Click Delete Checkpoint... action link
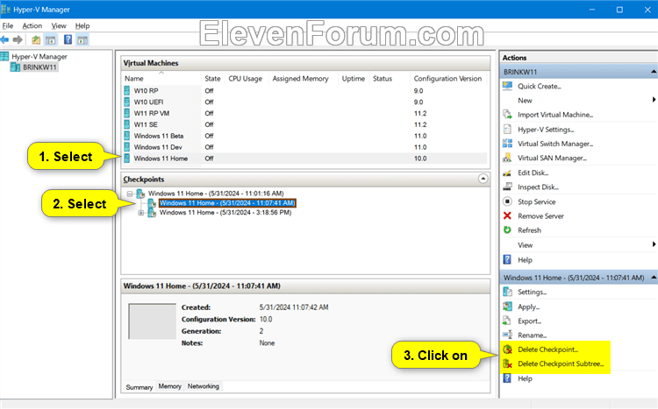Image resolution: width=658 pixels, height=409 pixels. (x=547, y=349)
